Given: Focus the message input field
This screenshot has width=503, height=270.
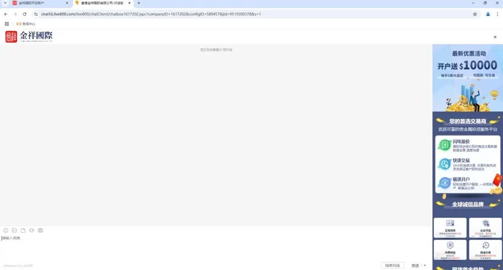Looking at the screenshot, I should click(x=216, y=248).
